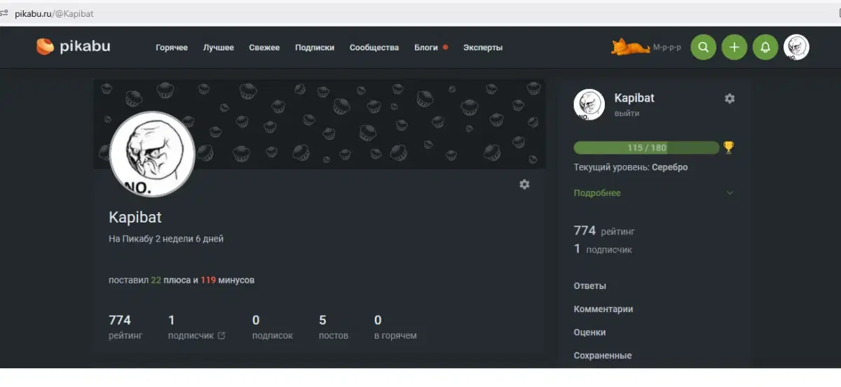Click the green plus add post button
The image size is (841, 387).
click(734, 47)
